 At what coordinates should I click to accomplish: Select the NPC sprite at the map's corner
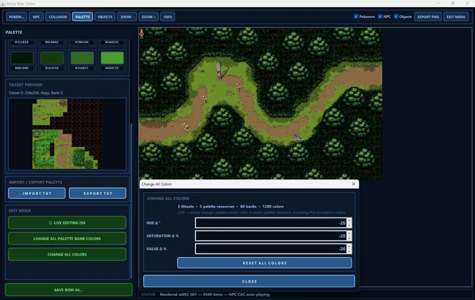(141, 33)
